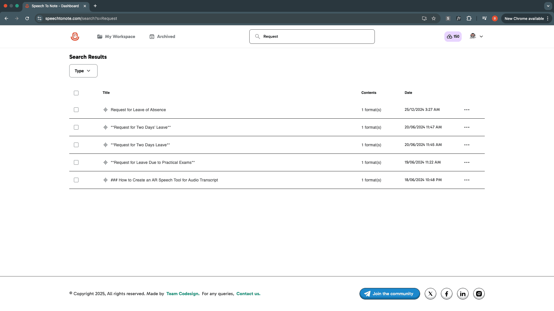Click the Speech To Note logo icon
The image size is (554, 311).
(75, 37)
